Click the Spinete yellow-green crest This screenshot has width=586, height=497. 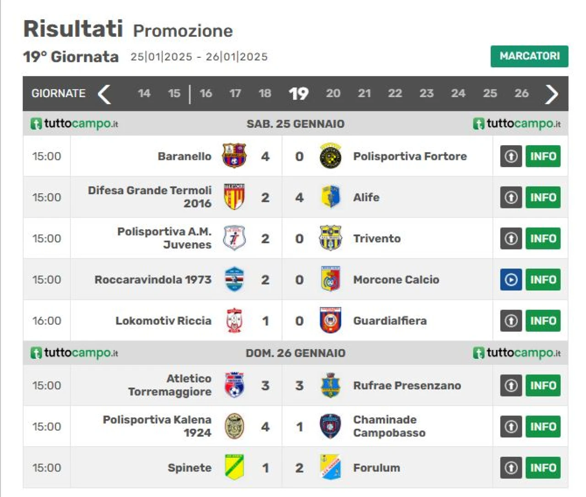coord(234,467)
